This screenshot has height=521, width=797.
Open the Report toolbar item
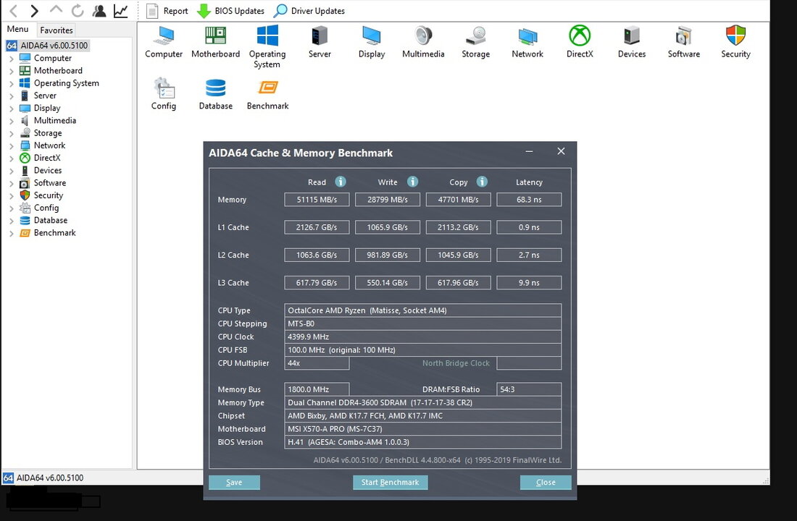coord(167,11)
